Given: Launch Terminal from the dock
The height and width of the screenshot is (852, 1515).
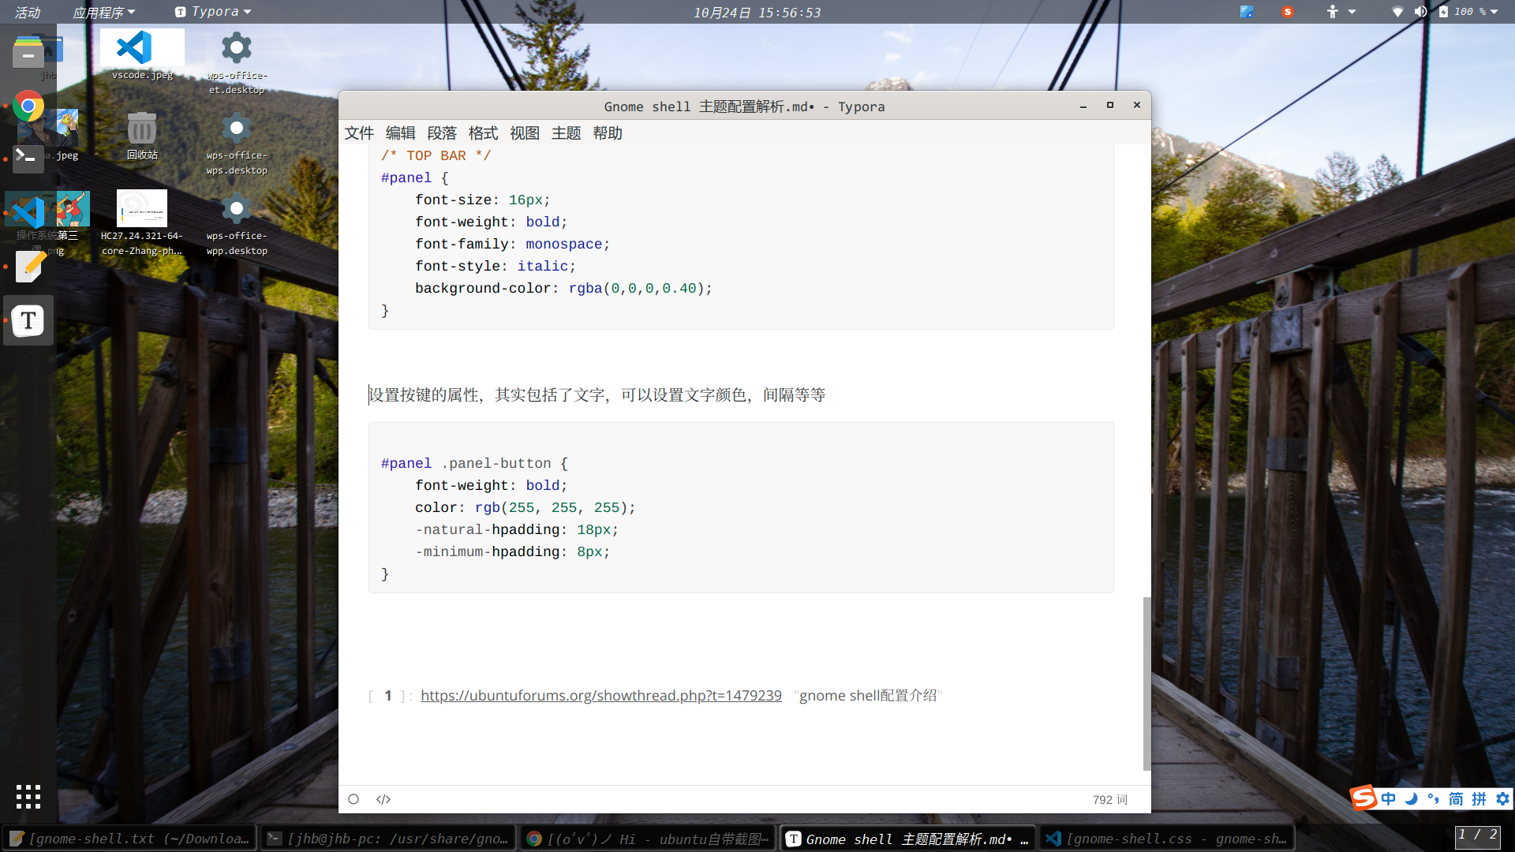Looking at the screenshot, I should 28,158.
